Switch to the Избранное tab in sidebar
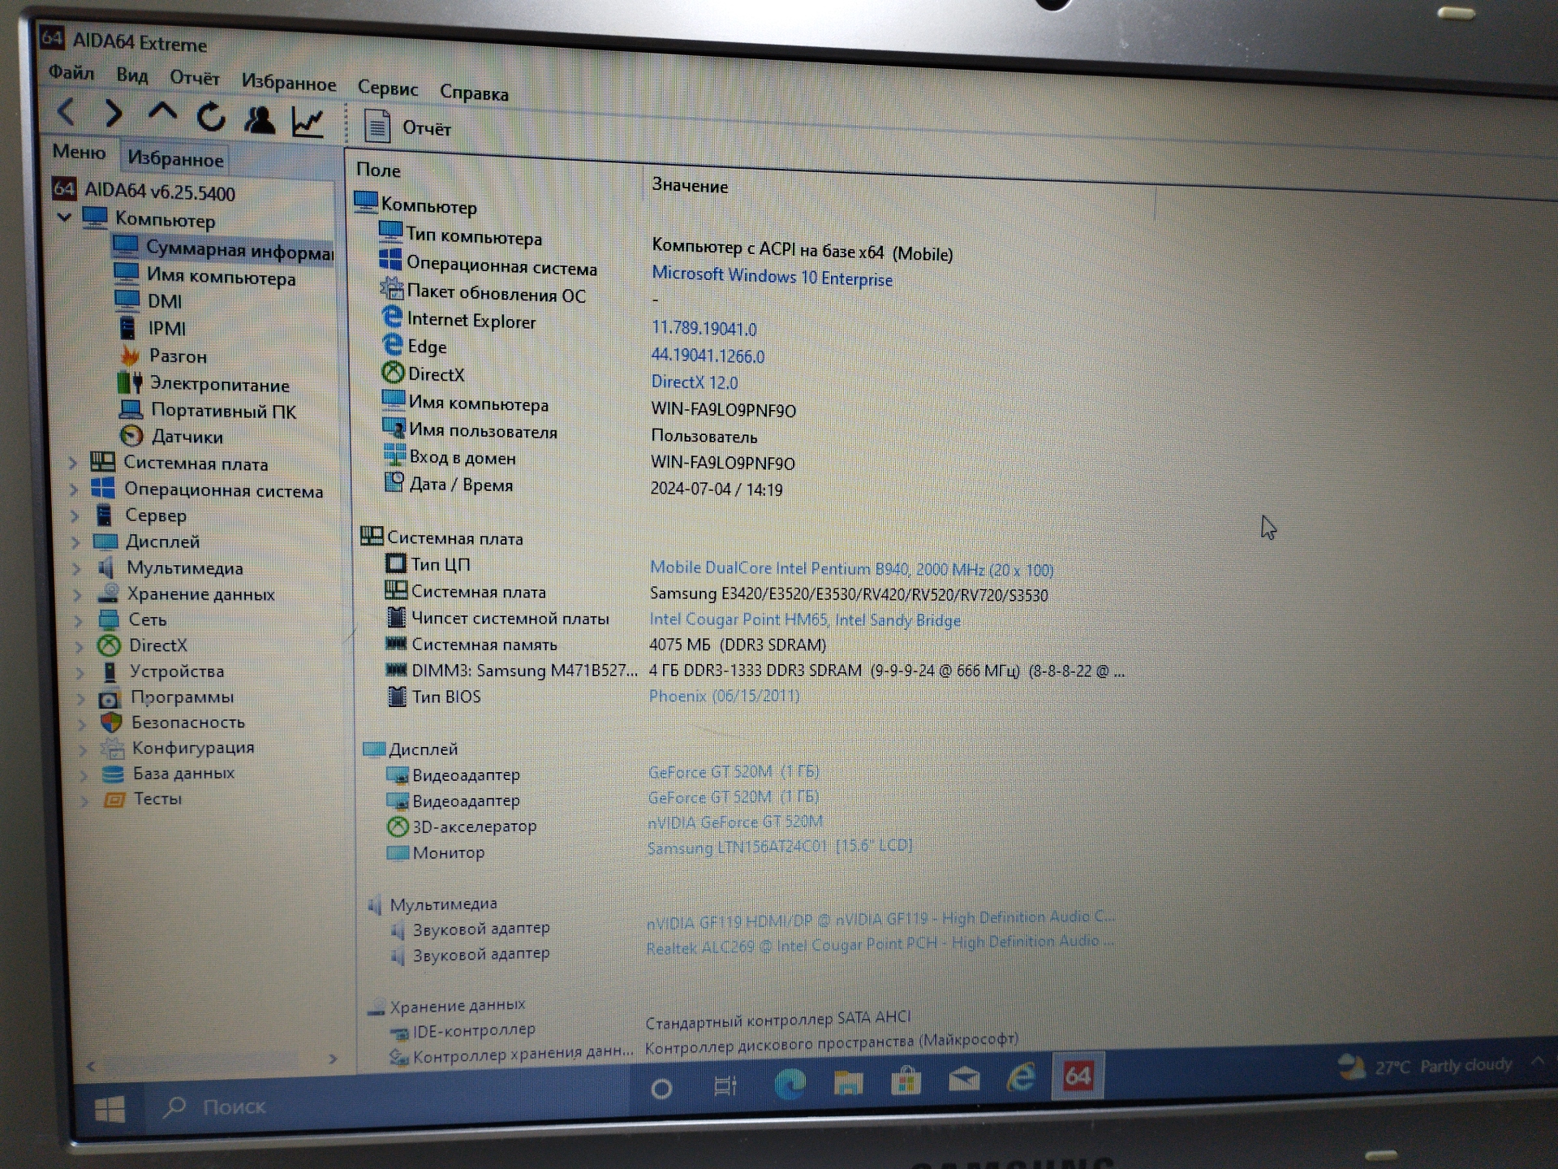 (175, 158)
